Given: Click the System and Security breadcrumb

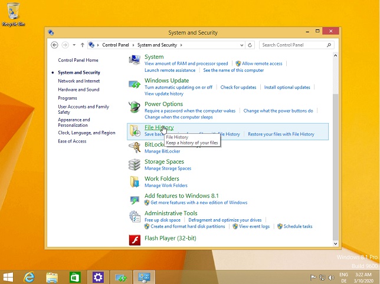Looking at the screenshot, I should pos(157,45).
